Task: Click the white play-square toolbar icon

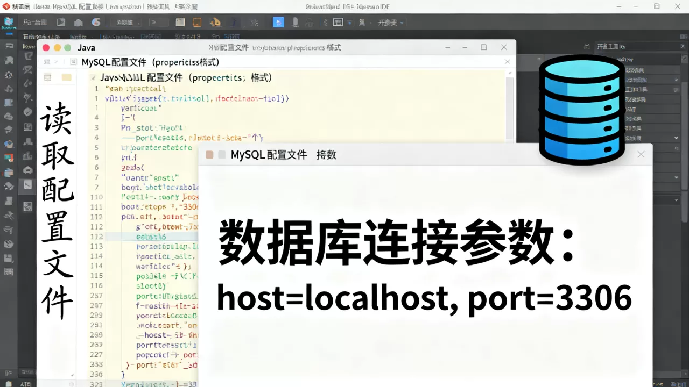Action: click(x=61, y=23)
